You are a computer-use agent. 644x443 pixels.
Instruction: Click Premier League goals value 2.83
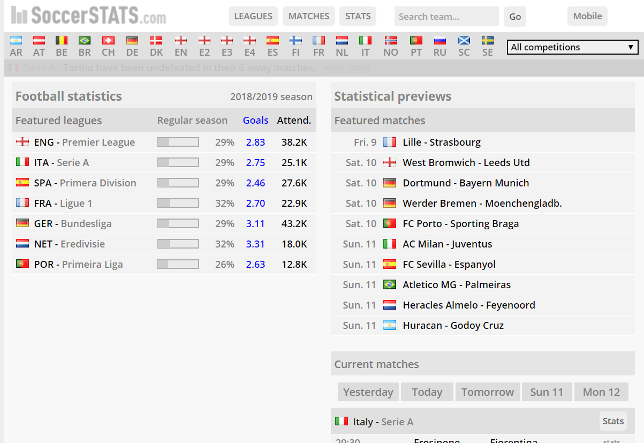click(x=255, y=142)
